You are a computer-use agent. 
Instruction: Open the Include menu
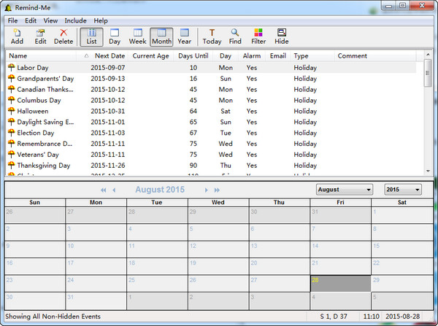tap(75, 20)
